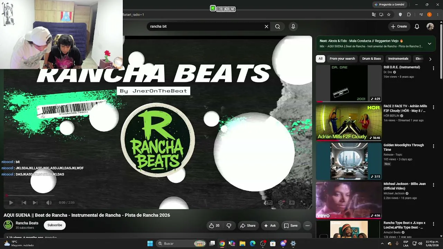
Task: Bookmark this page with the star icon
Action: (x=389, y=15)
